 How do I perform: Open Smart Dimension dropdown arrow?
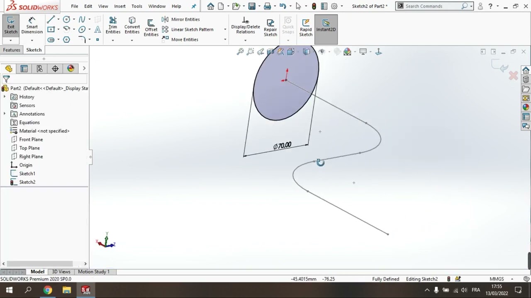[32, 41]
